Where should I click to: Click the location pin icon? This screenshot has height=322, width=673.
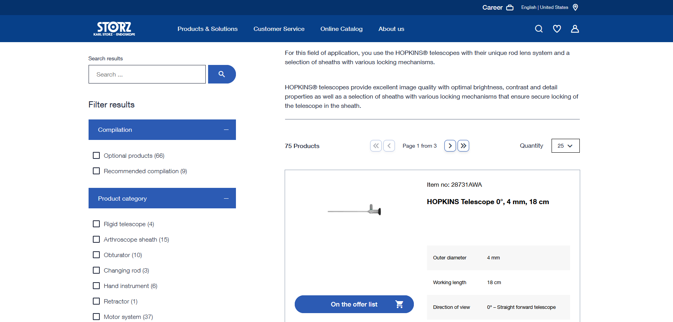[575, 7]
